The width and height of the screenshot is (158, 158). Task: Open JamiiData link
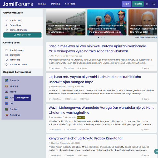click(x=15, y=55)
